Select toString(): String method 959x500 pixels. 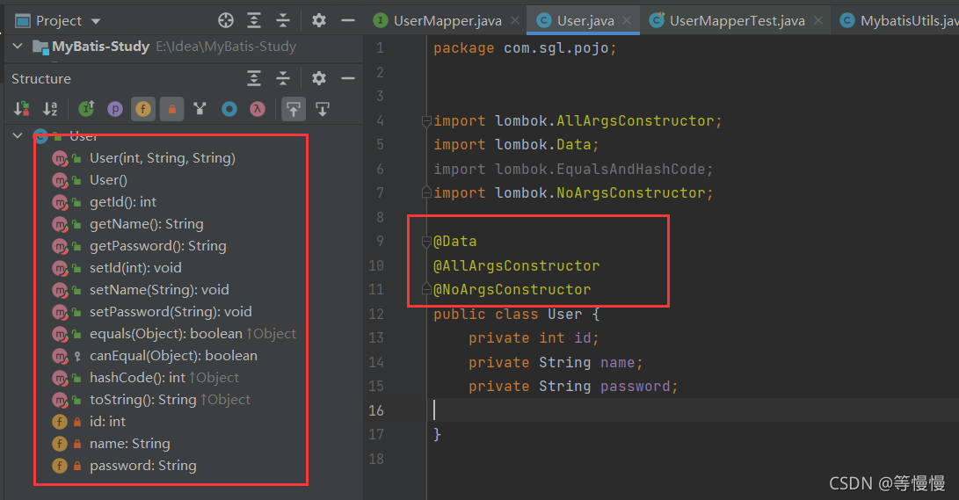click(x=143, y=400)
